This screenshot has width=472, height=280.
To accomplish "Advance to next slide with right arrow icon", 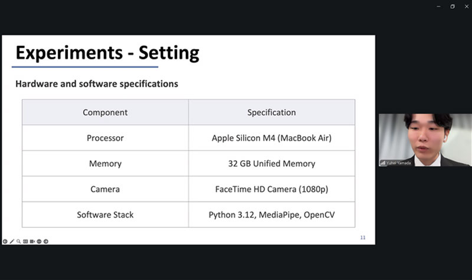I will 46,241.
